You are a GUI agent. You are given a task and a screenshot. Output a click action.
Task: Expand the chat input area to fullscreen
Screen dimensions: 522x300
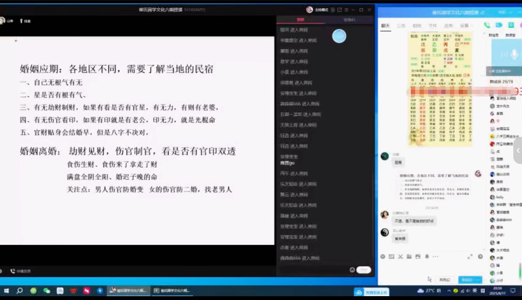point(469,257)
